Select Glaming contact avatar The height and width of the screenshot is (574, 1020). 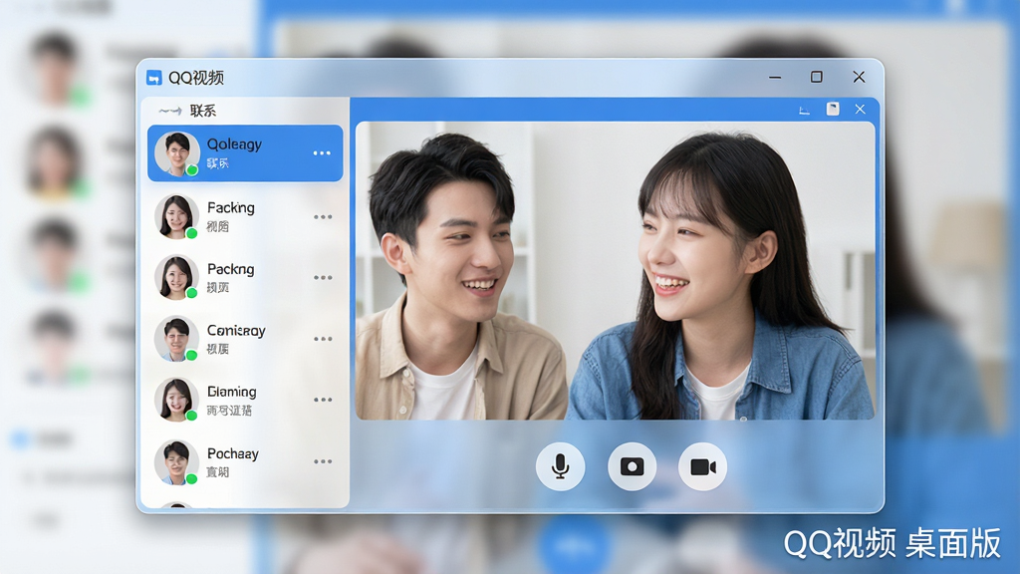(177, 400)
